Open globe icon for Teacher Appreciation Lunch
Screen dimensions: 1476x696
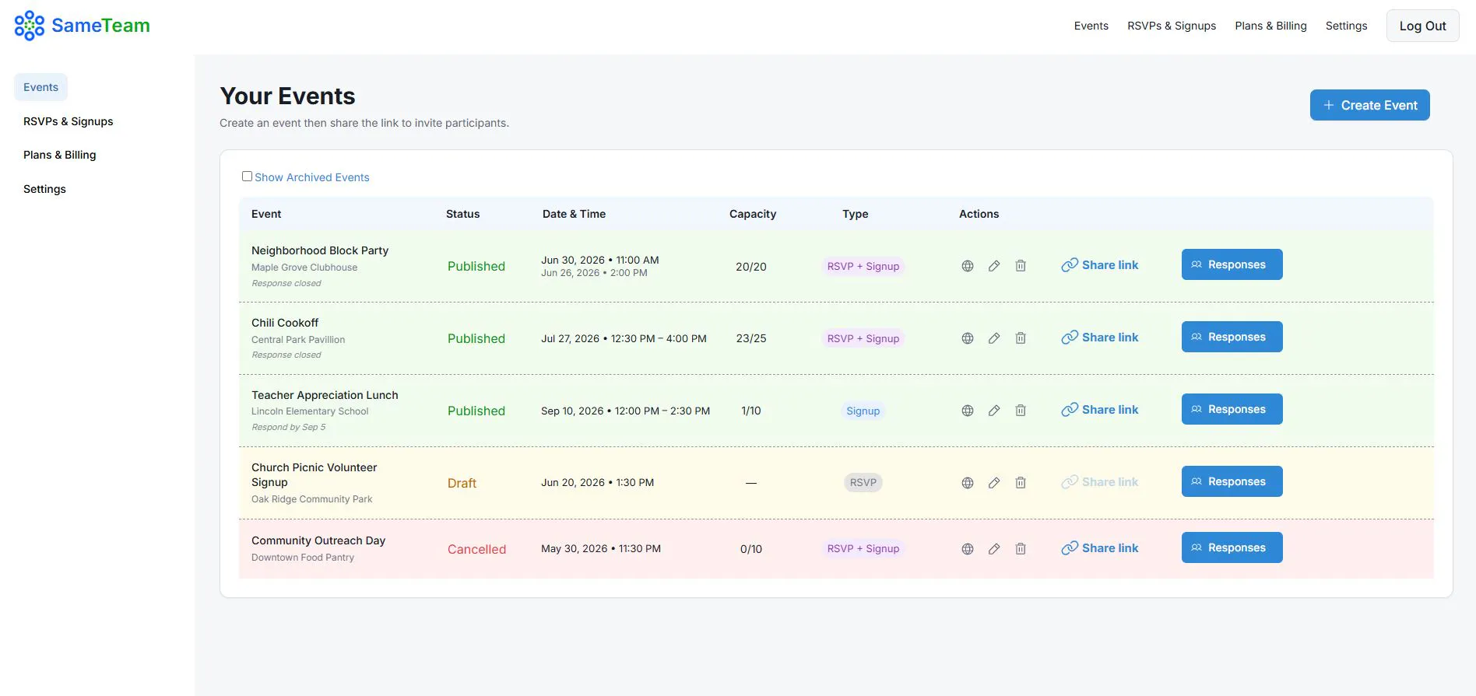pos(968,411)
